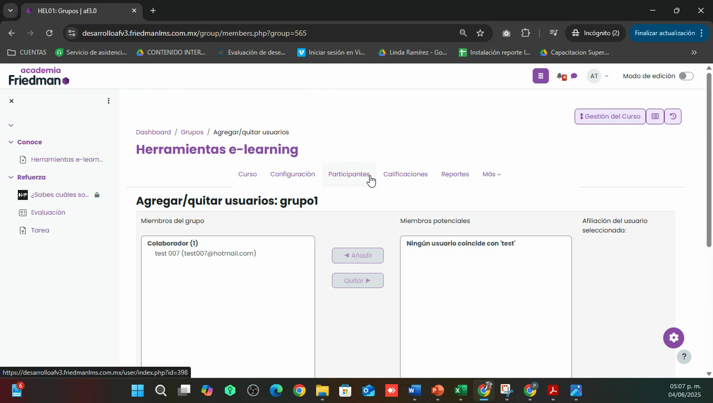Screen dimensions: 713x403
Task: Go to Dashboard breadcrumb
Action: coord(153,132)
